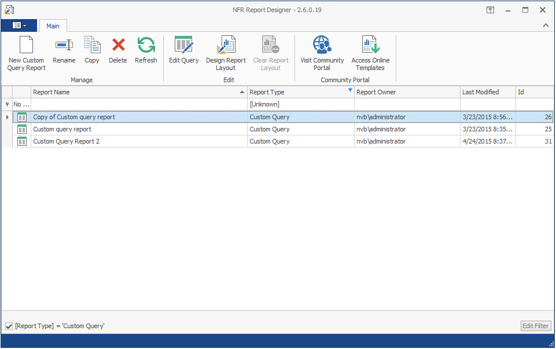556x349 pixels.
Task: Refresh the report list
Action: click(x=146, y=45)
